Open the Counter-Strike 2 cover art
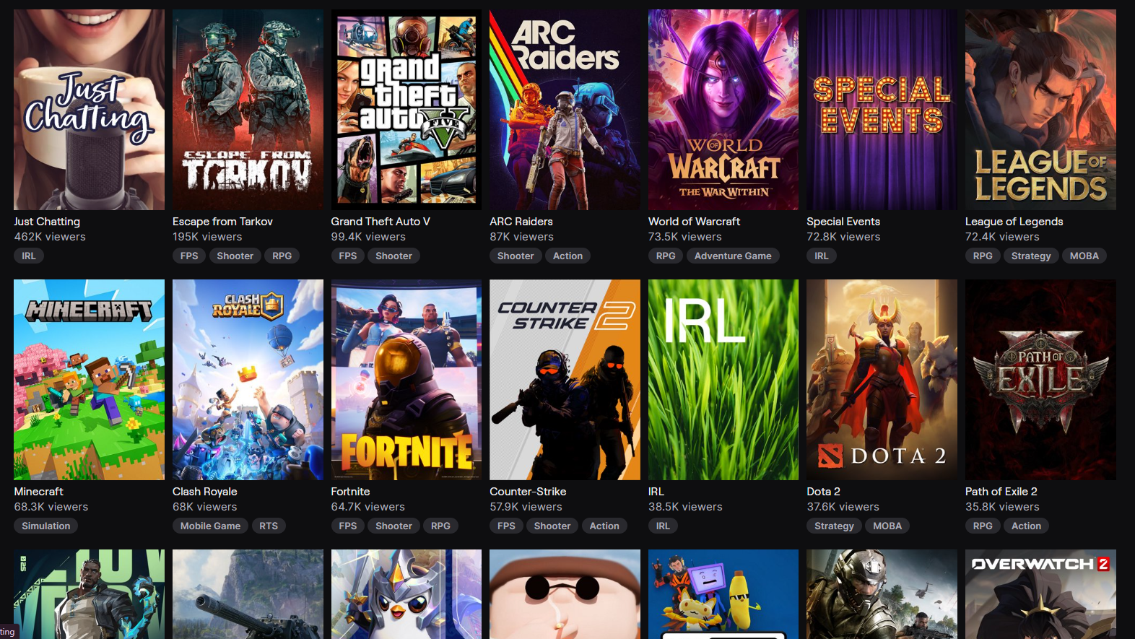 coord(565,380)
